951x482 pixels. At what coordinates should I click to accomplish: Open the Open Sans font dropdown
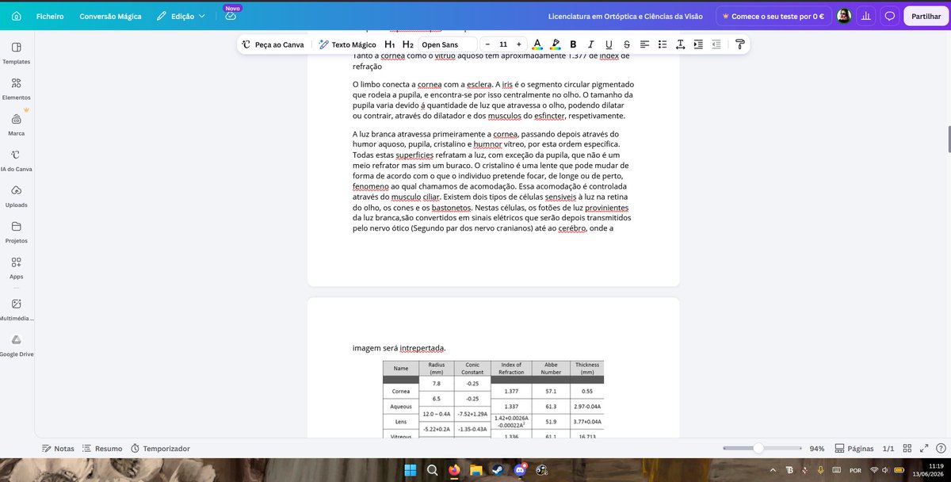coord(448,44)
